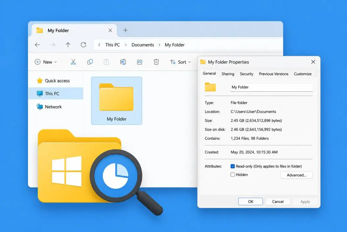This screenshot has height=232, width=347.
Task: Click the This PC monitor icon
Action: [x=40, y=93]
